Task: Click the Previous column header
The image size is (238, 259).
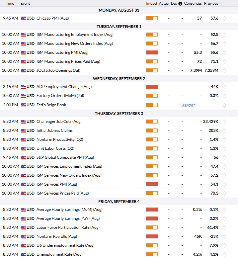Action: point(211,3)
